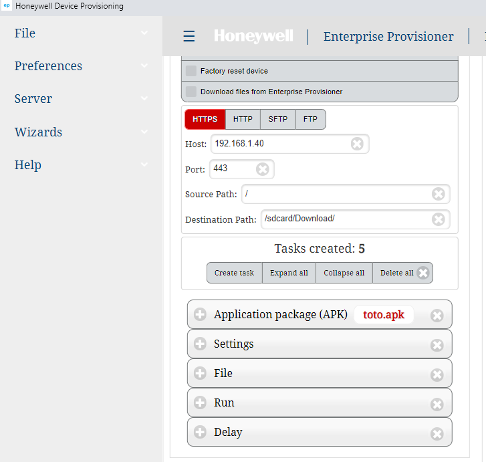This screenshot has width=486, height=462.
Task: Expand File menu chevron
Action: point(144,33)
